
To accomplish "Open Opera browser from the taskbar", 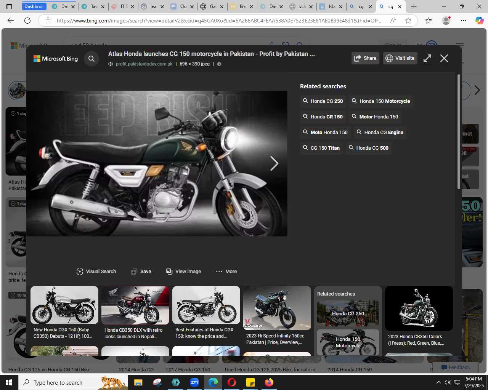I will (232, 382).
